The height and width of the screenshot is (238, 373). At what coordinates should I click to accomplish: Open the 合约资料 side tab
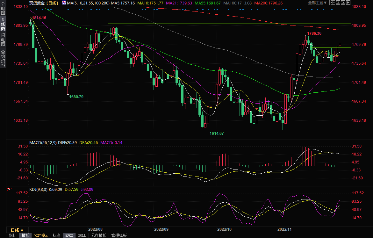click(3, 58)
